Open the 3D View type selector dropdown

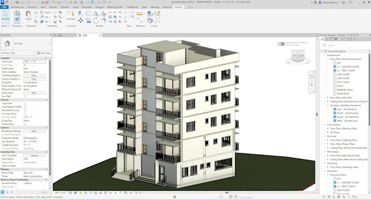(x=49, y=44)
